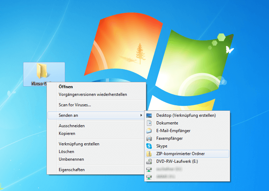Click the E-Mail-Empfänger envelope icon
The image size is (269, 191).
(x=149, y=131)
